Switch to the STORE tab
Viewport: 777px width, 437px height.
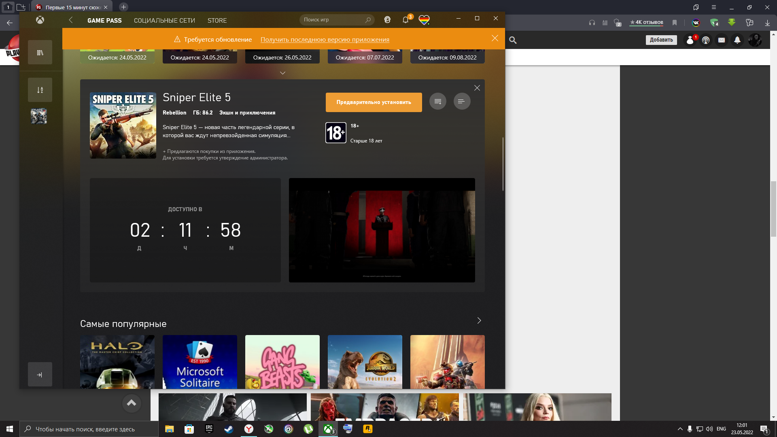[217, 20]
